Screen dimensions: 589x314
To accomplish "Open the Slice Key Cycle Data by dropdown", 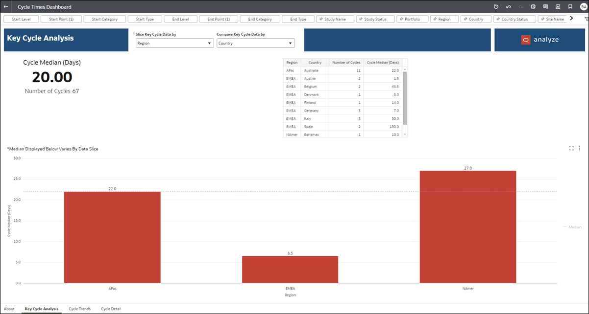I will (x=174, y=43).
